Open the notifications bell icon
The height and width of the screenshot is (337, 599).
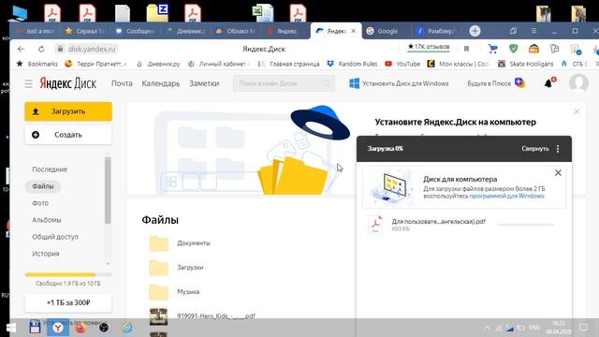[x=549, y=82]
